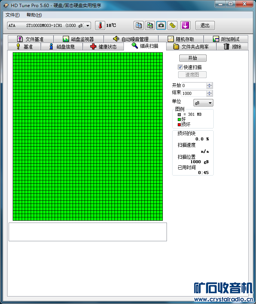
Task: Click the 开始 start position input field
Action: 194,86
